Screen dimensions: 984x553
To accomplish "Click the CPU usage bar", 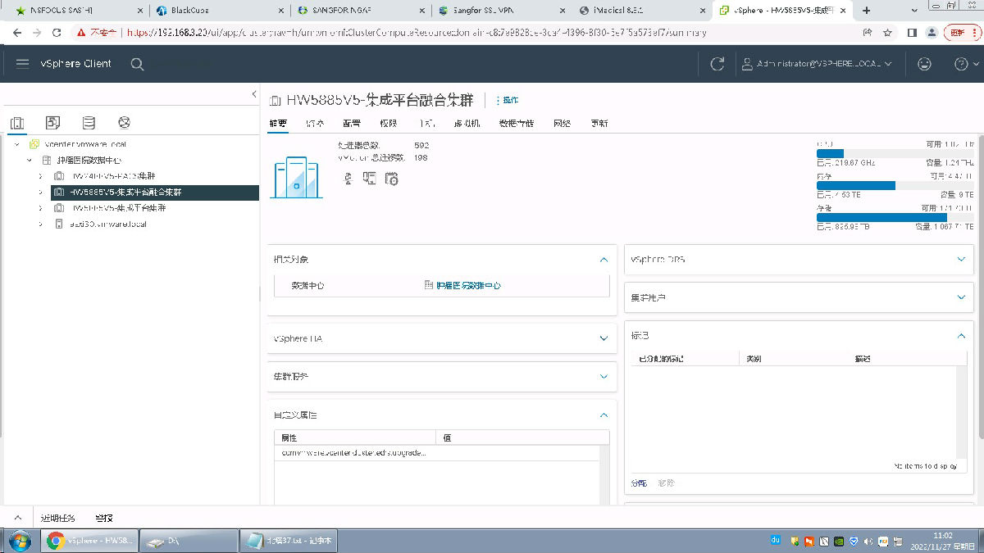I will tap(895, 153).
